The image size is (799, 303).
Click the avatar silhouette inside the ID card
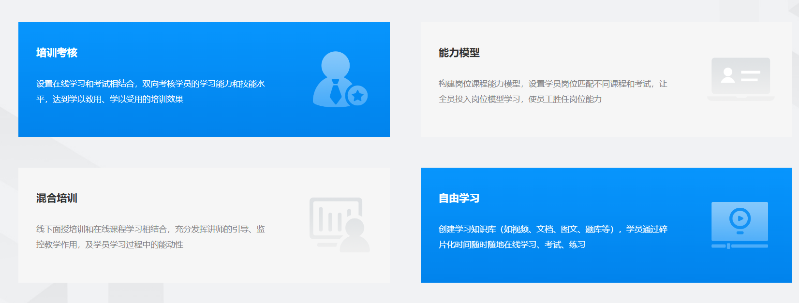pos(727,75)
